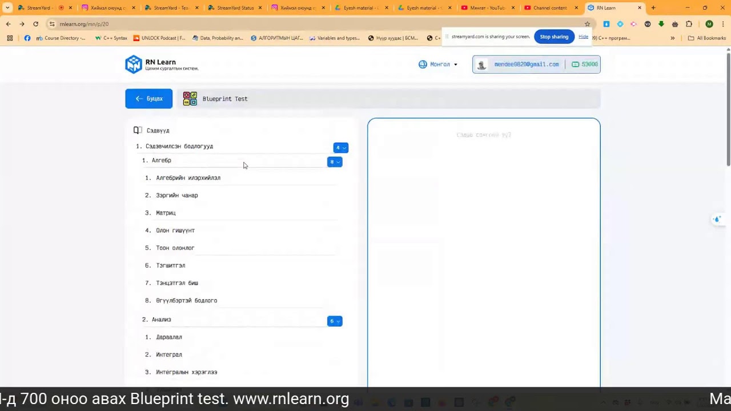
Task: Click the globe language icon
Action: pyautogui.click(x=423, y=65)
